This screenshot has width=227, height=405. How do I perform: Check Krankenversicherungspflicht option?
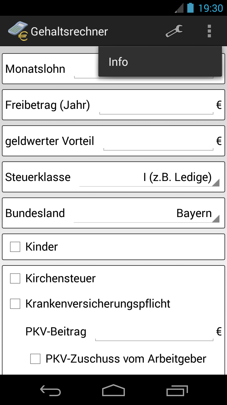[15, 303]
